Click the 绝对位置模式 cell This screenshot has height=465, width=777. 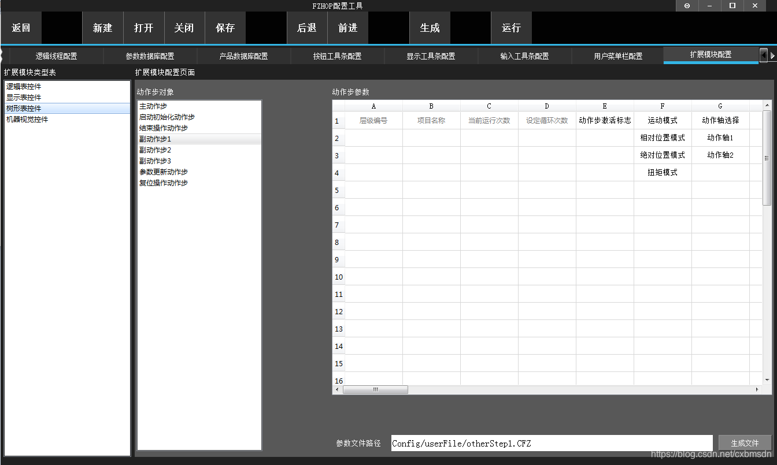click(x=663, y=155)
